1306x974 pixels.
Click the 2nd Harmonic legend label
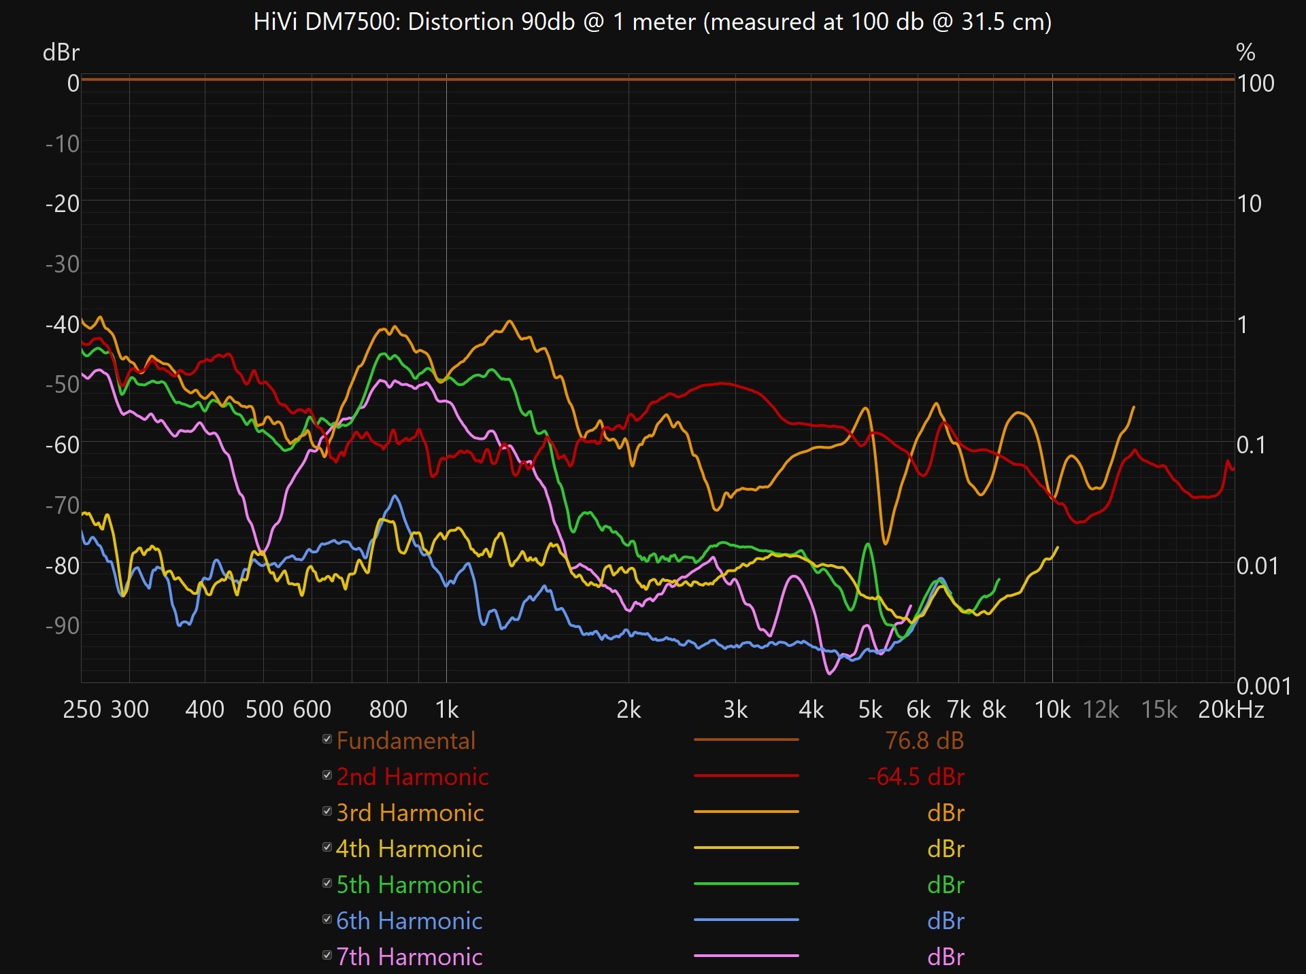click(x=413, y=777)
